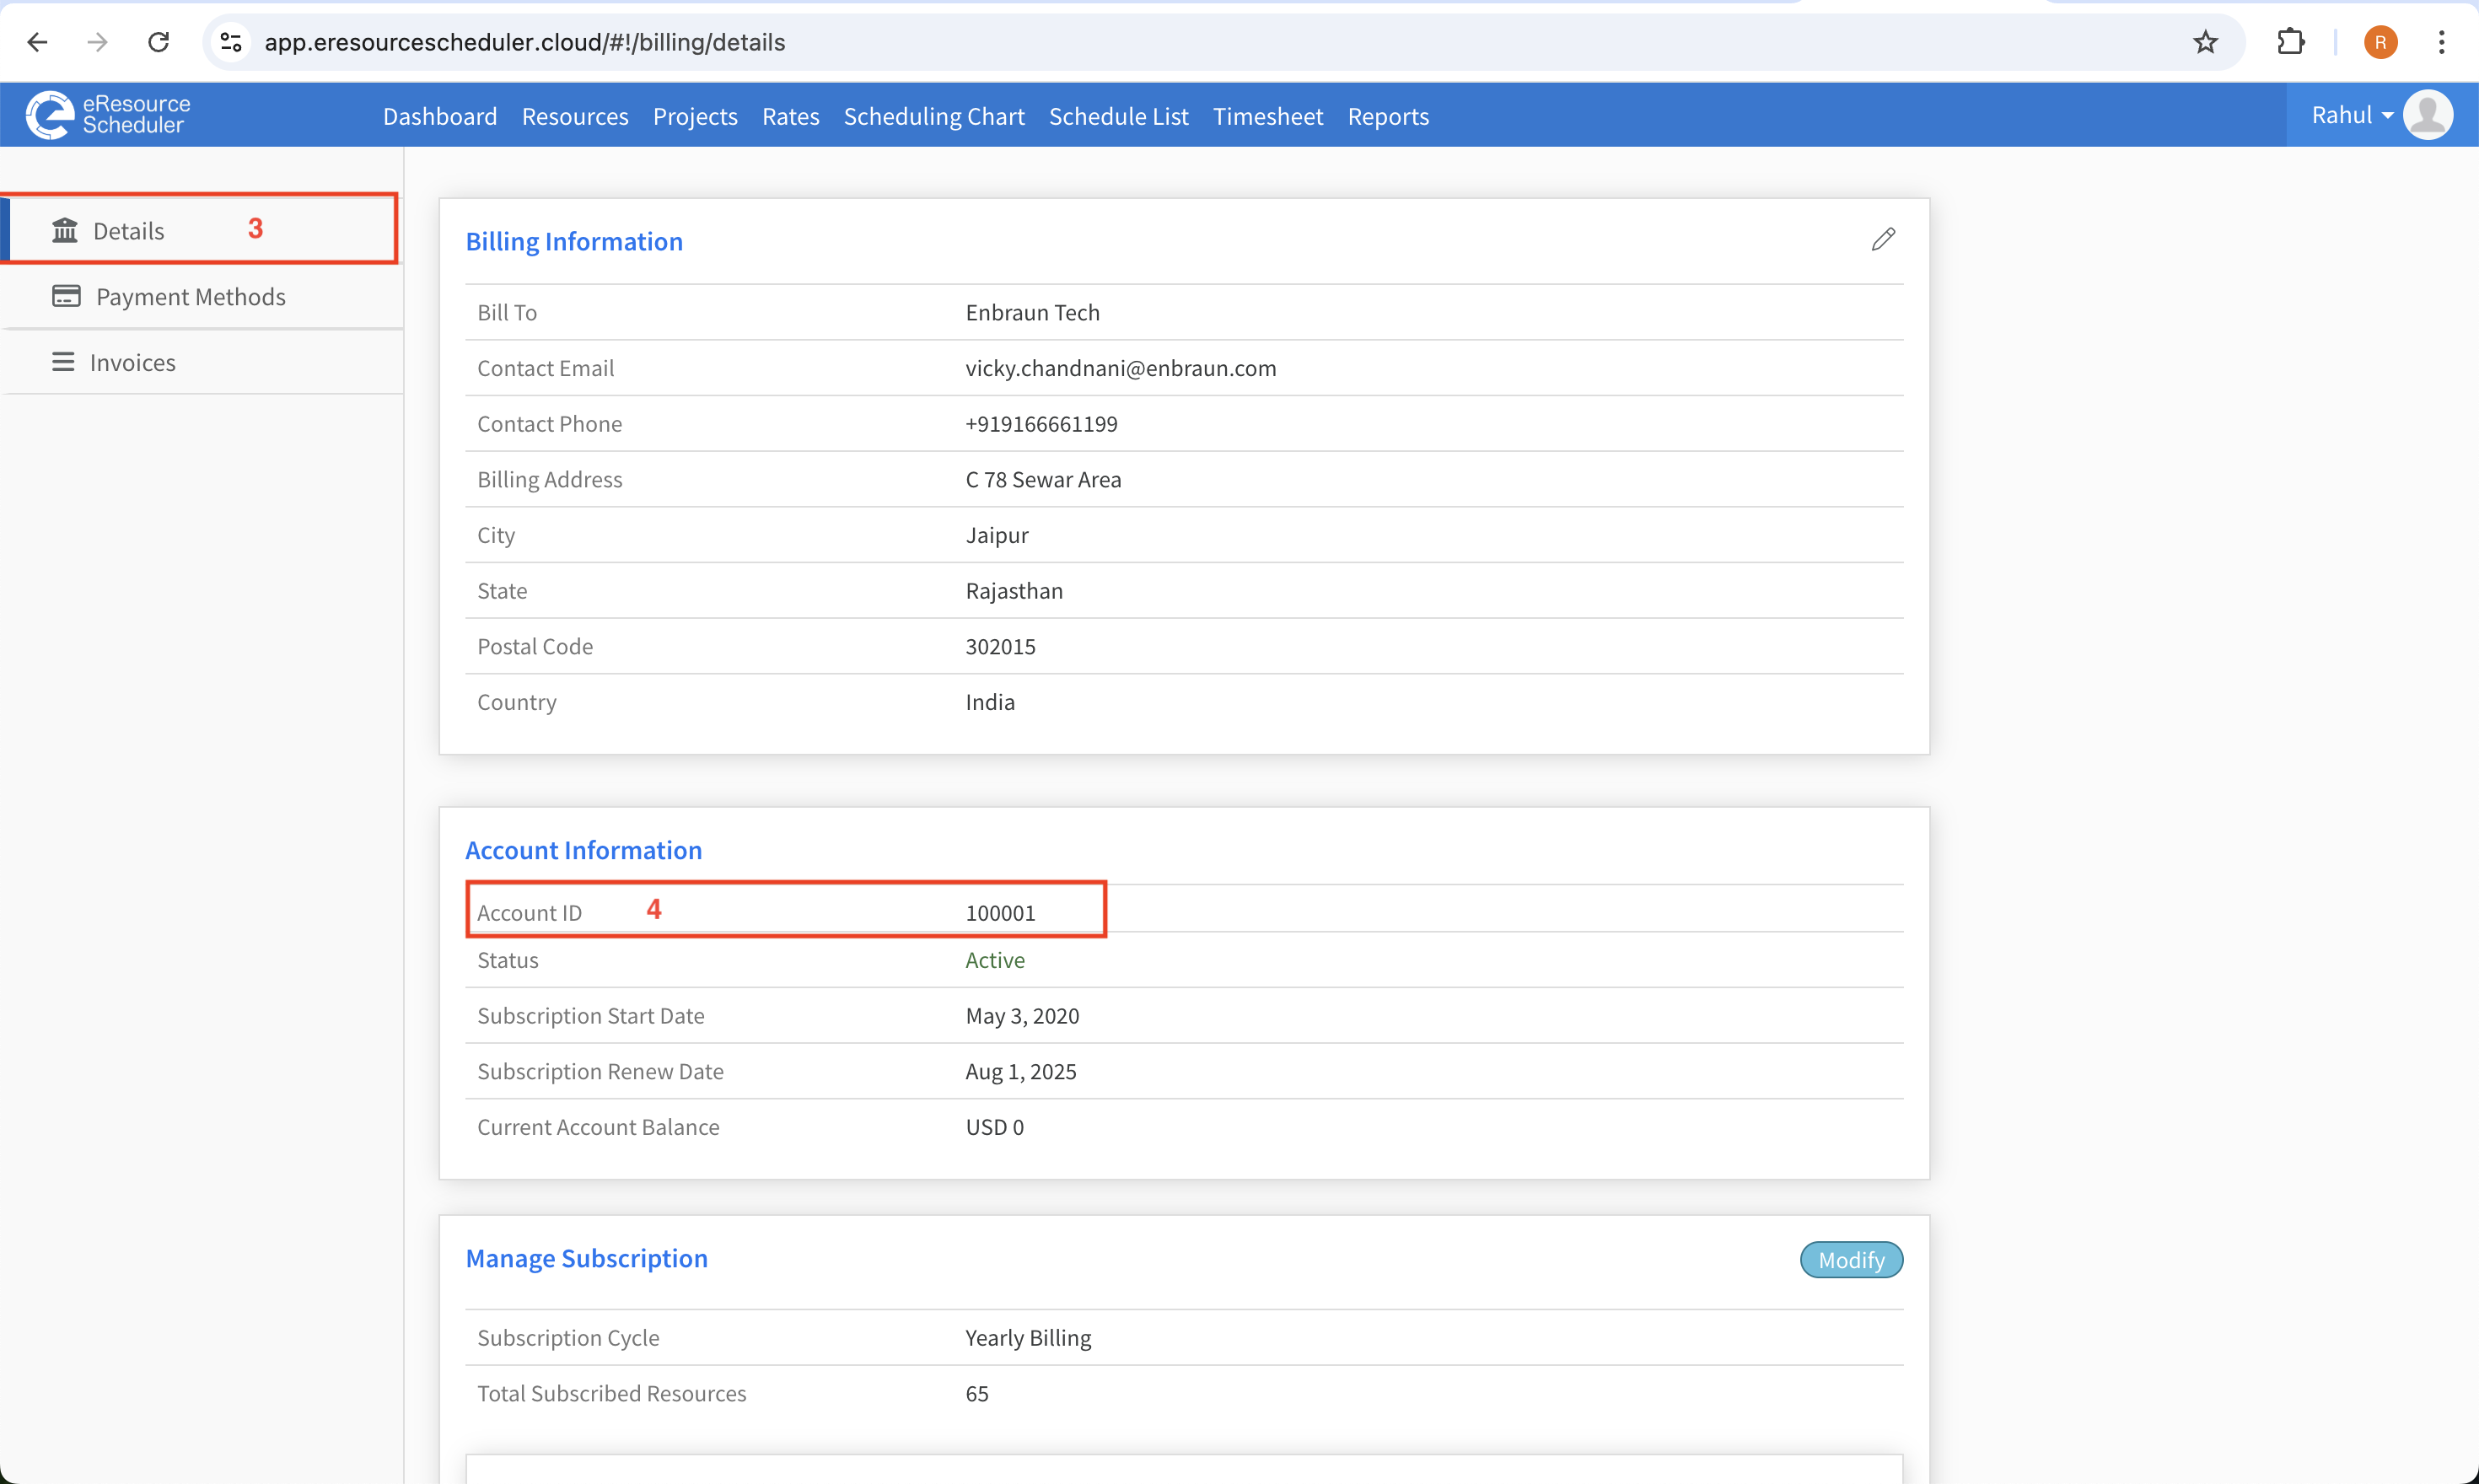Screen dimensions: 2479x1484
Task: Click the email vicky.chandnani@enbraun.com
Action: coord(1121,368)
